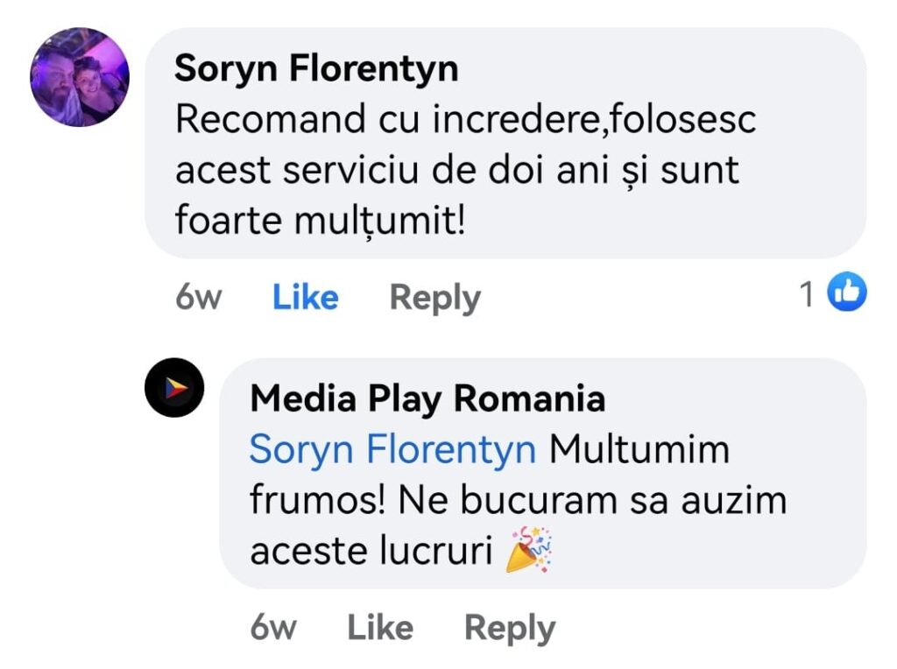Image resolution: width=897 pixels, height=669 pixels.
Task: Open the blue Soryn Florentyn mention link
Action: point(392,450)
